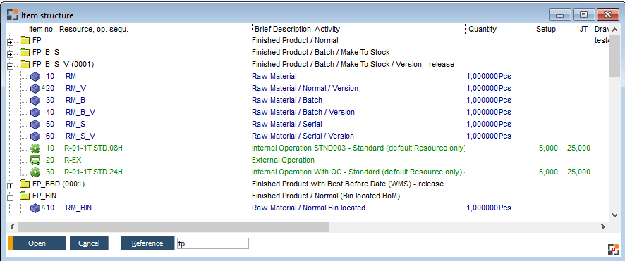Viewport: 625px width, 261px height.
Task: Click the search field containing fp
Action: coord(213,243)
